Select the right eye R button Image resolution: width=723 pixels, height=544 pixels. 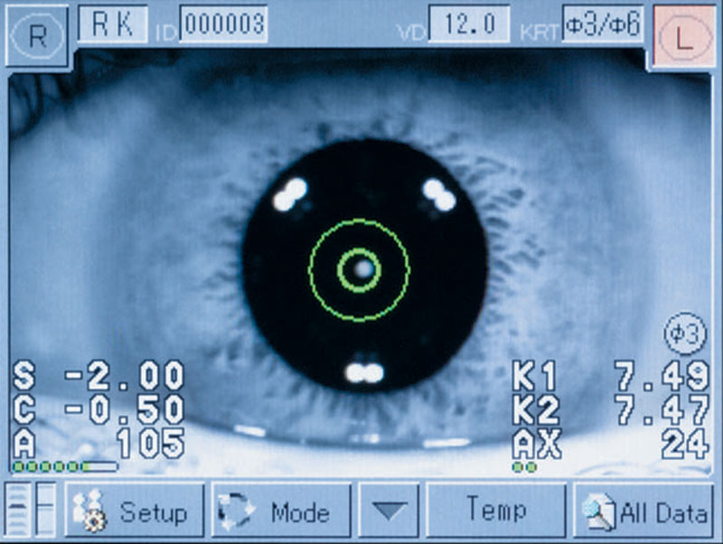(x=36, y=36)
